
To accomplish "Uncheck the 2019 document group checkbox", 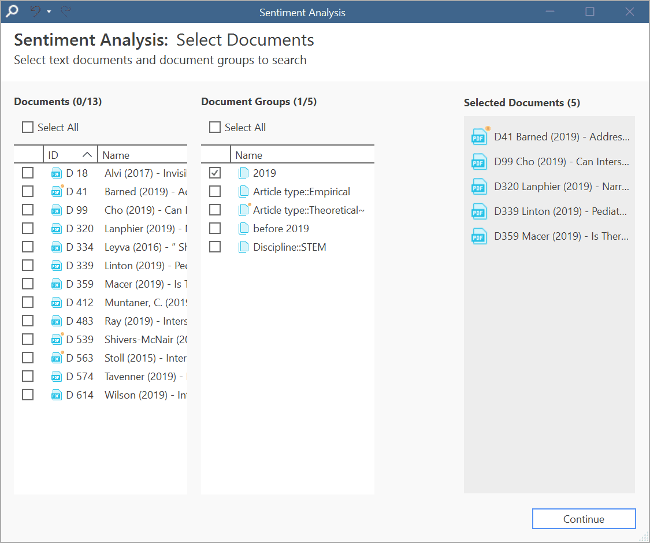I will coord(215,173).
